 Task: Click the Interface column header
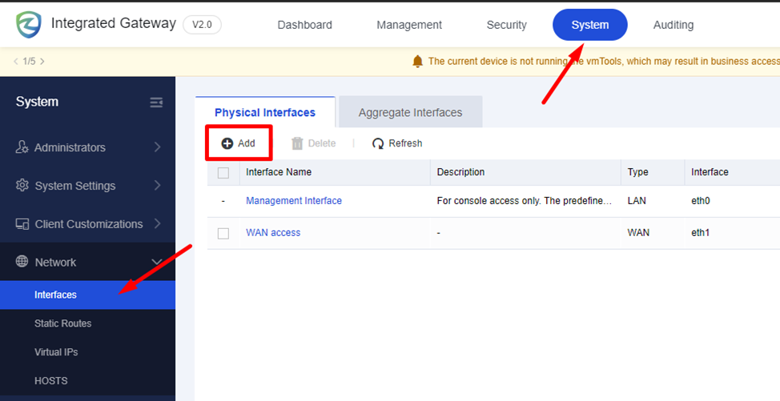710,172
